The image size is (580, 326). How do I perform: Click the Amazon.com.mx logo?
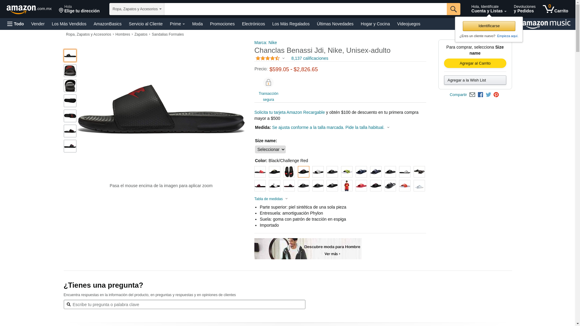coord(29,9)
